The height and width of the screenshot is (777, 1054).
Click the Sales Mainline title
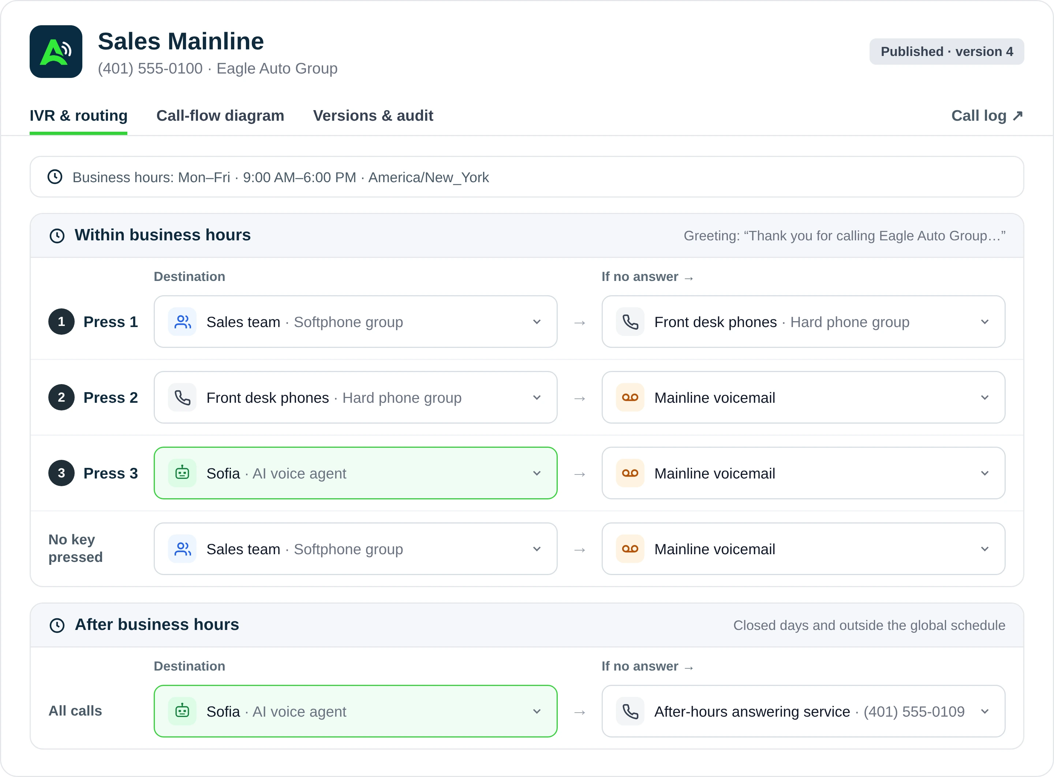click(x=181, y=41)
